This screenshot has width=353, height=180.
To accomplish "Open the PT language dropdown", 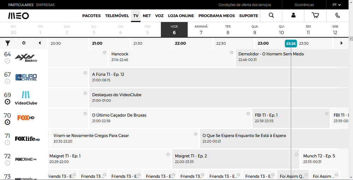I will point(336,5).
